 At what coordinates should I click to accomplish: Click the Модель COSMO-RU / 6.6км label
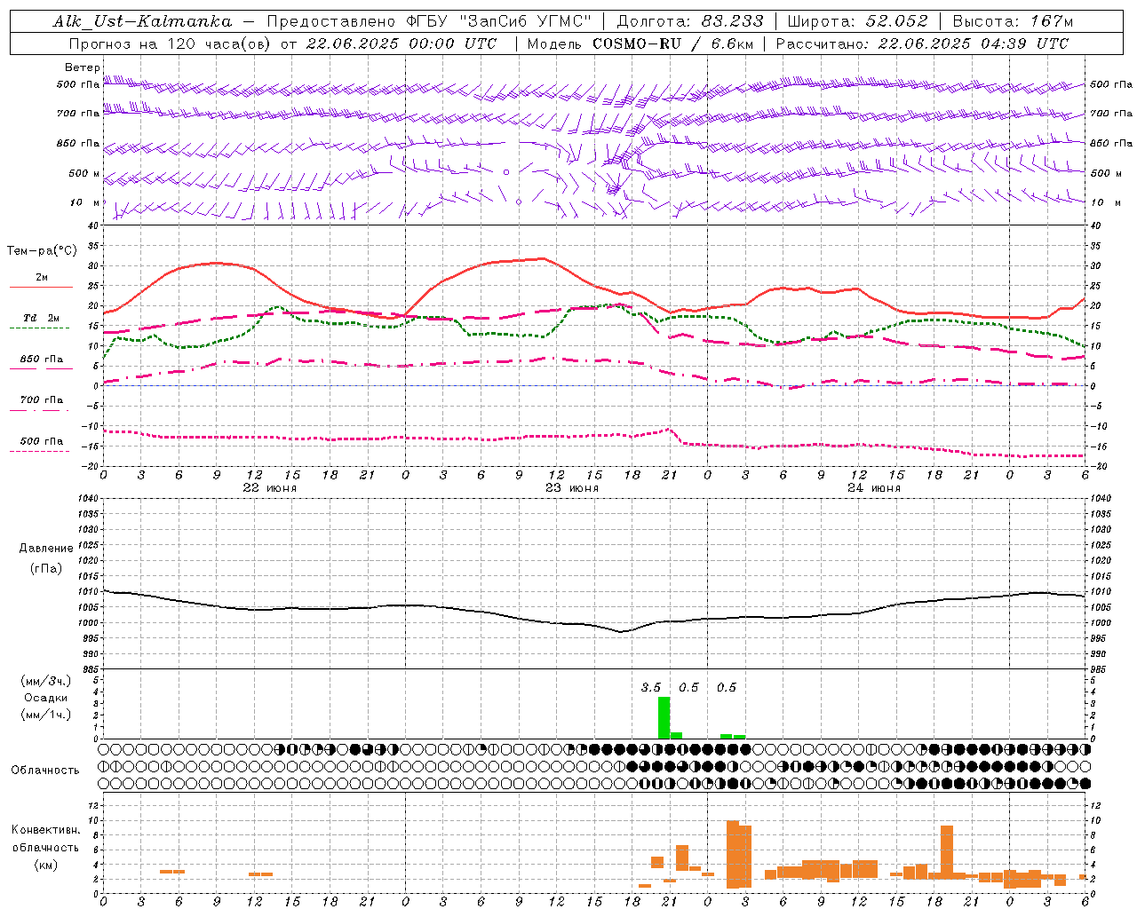coord(640,43)
